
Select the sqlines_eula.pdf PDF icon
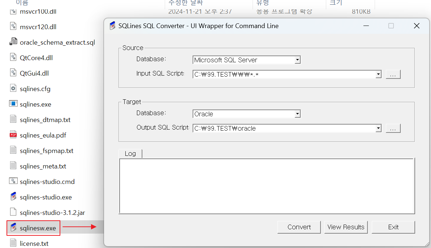pos(13,135)
